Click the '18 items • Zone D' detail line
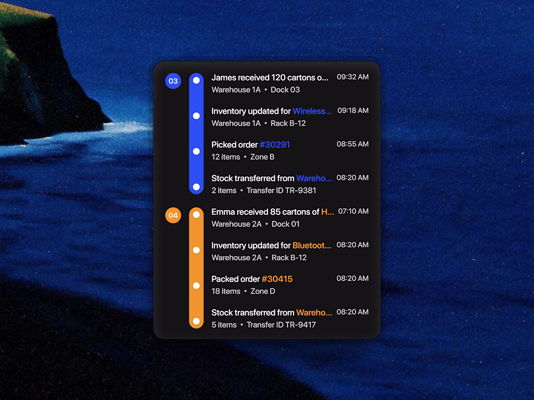 pyautogui.click(x=243, y=291)
